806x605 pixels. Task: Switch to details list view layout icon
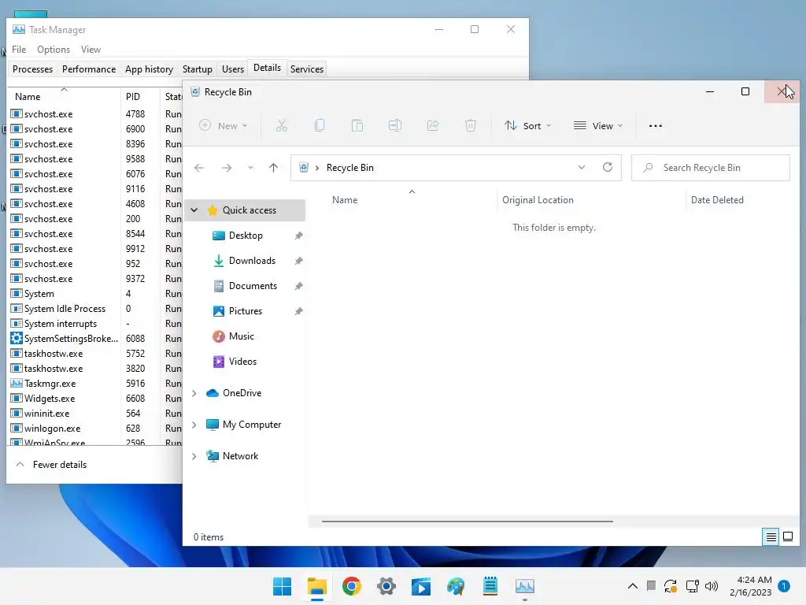pyautogui.click(x=771, y=537)
